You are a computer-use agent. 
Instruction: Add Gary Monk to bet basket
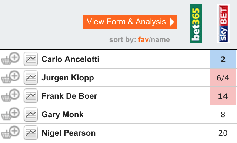tap(10, 114)
